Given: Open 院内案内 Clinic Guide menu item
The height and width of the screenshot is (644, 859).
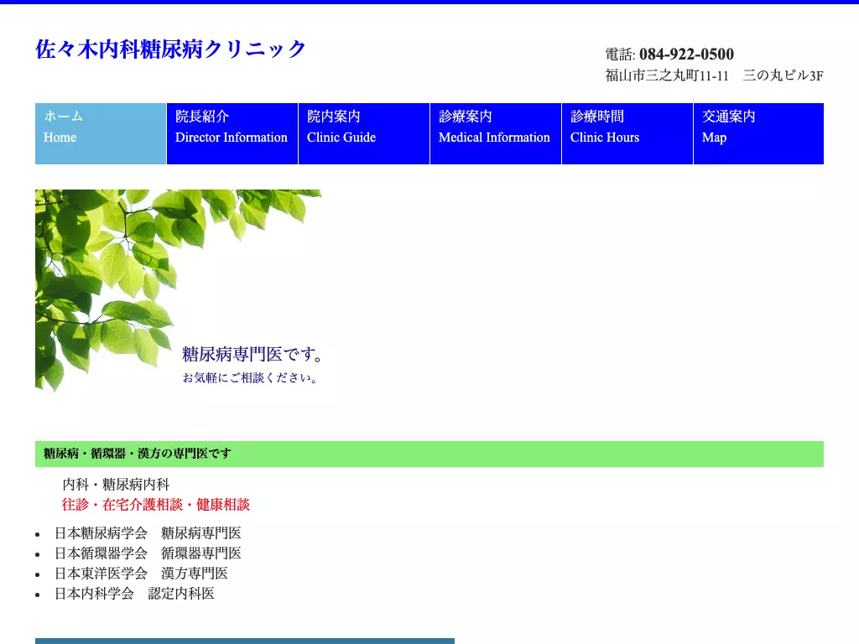Looking at the screenshot, I should coord(364,133).
